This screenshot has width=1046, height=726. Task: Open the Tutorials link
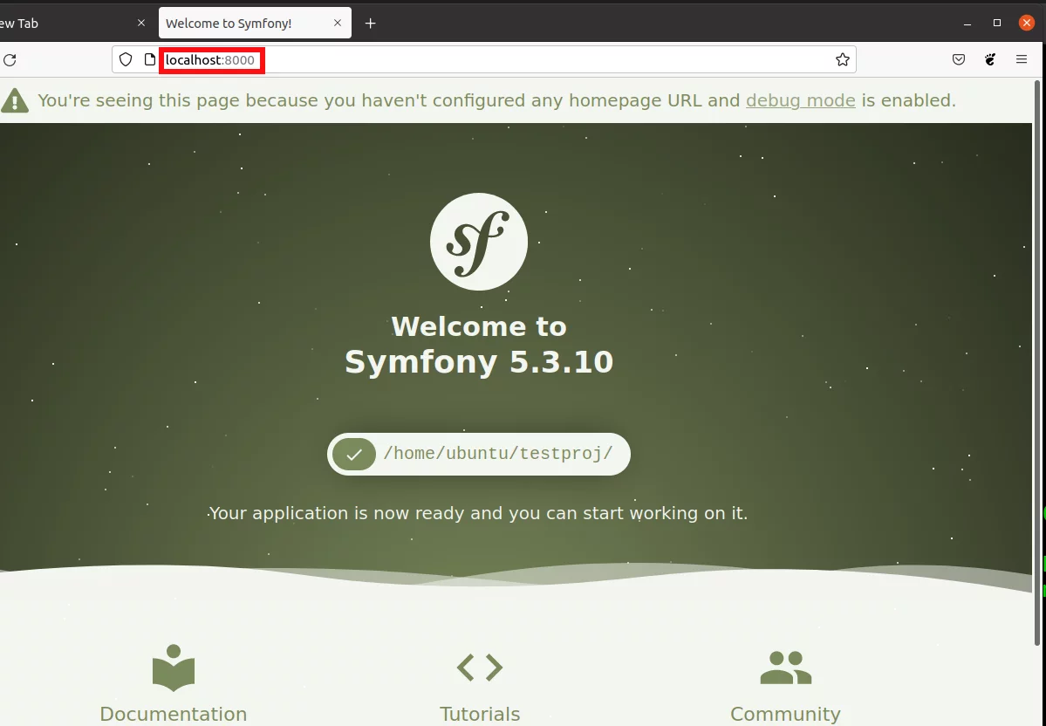480,714
